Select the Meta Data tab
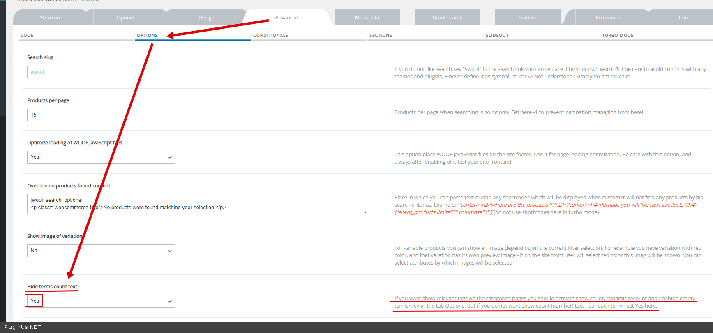 tap(367, 18)
